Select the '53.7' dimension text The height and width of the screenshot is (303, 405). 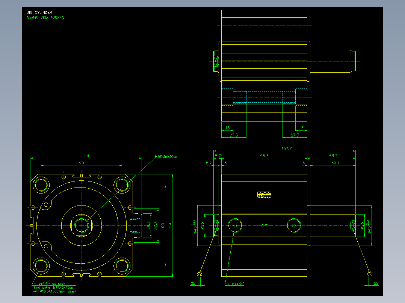[333, 156]
